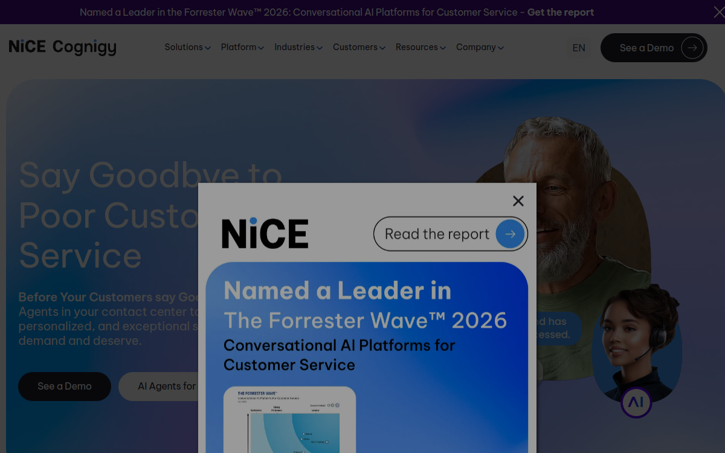Close the Forrester Wave popup
Screen dimensions: 725x453
pos(518,201)
